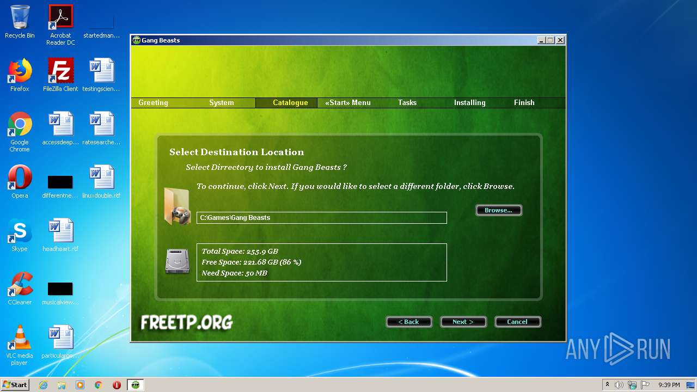Open the Windows Start menu

point(15,385)
